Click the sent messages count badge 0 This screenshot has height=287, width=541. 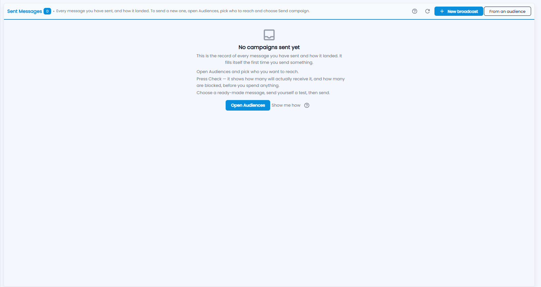click(x=47, y=11)
